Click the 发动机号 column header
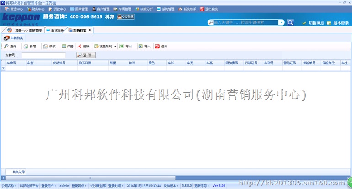Screen dimensions: 352x189 [x=64, y=63]
